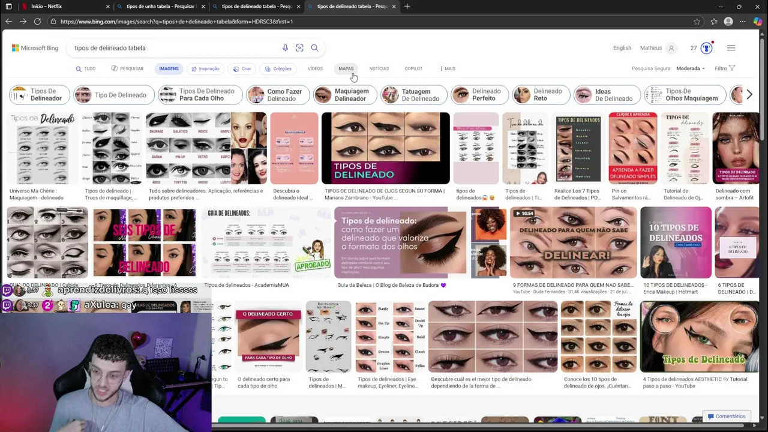Open 'GUIA DE DELINEADOS' AcademiaMUA thumbnail
The width and height of the screenshot is (768, 432).
[266, 242]
